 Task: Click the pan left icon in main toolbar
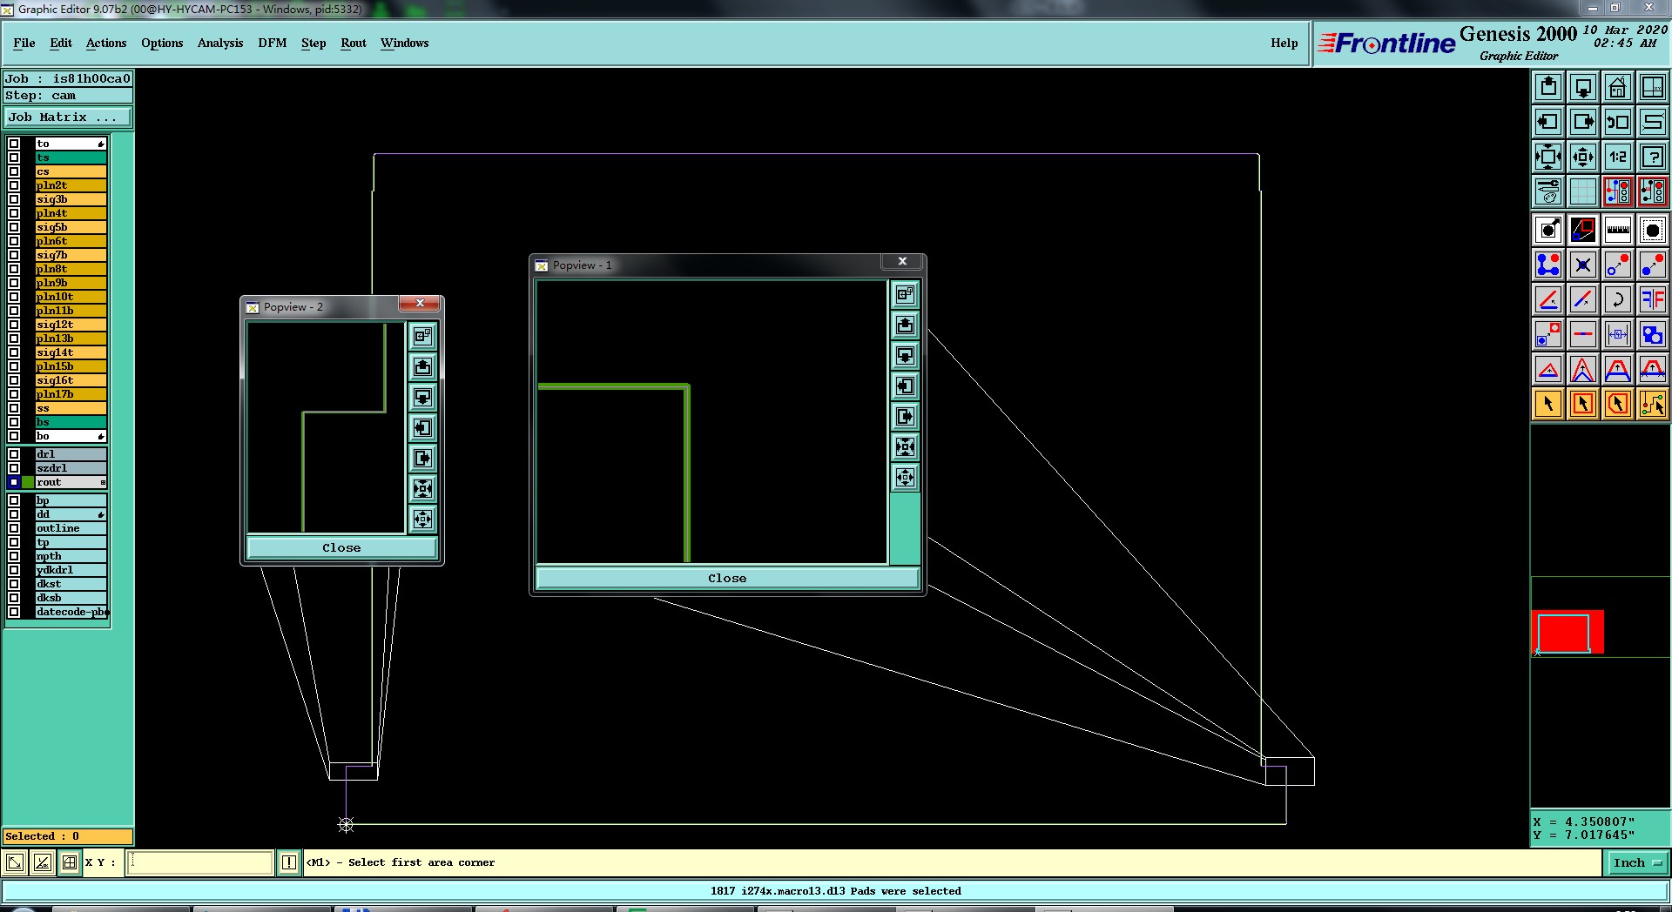tap(1548, 122)
